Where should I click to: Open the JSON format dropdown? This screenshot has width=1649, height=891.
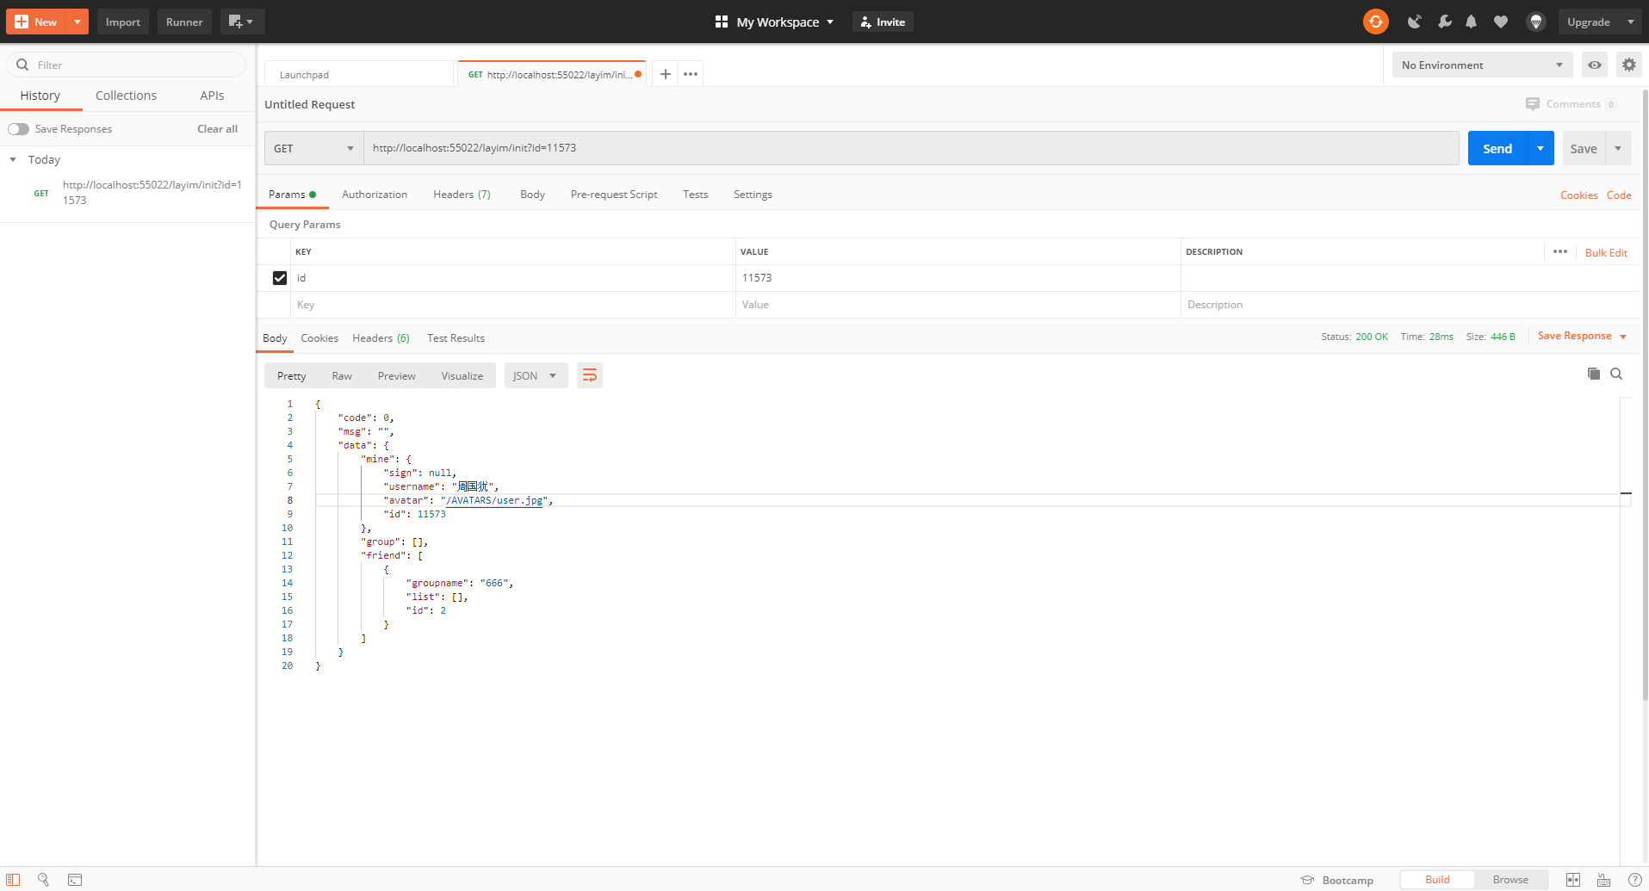point(536,375)
